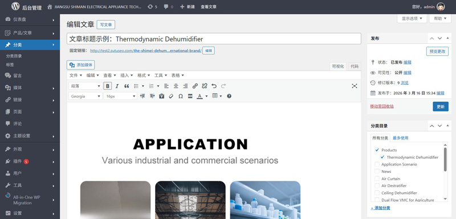The height and width of the screenshot is (219, 456).
Task: Clear formatting with eraser icon
Action: click(171, 96)
